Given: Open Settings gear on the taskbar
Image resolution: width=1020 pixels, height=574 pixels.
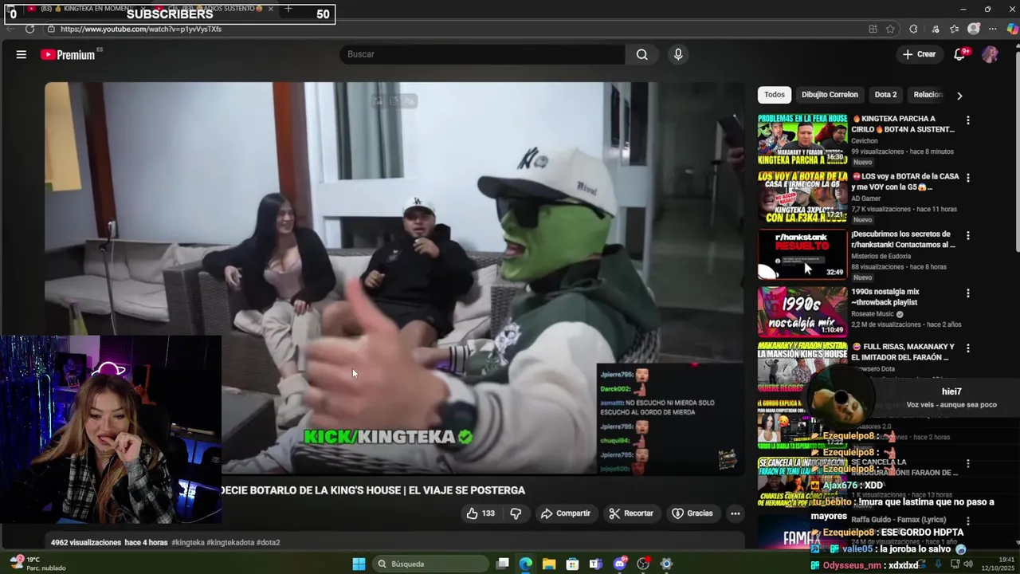Looking at the screenshot, I should pos(666,564).
